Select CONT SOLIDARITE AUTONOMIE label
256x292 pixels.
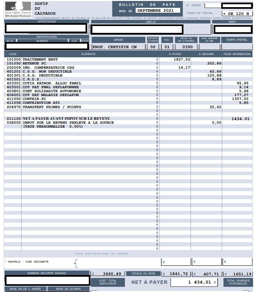(x=52, y=91)
